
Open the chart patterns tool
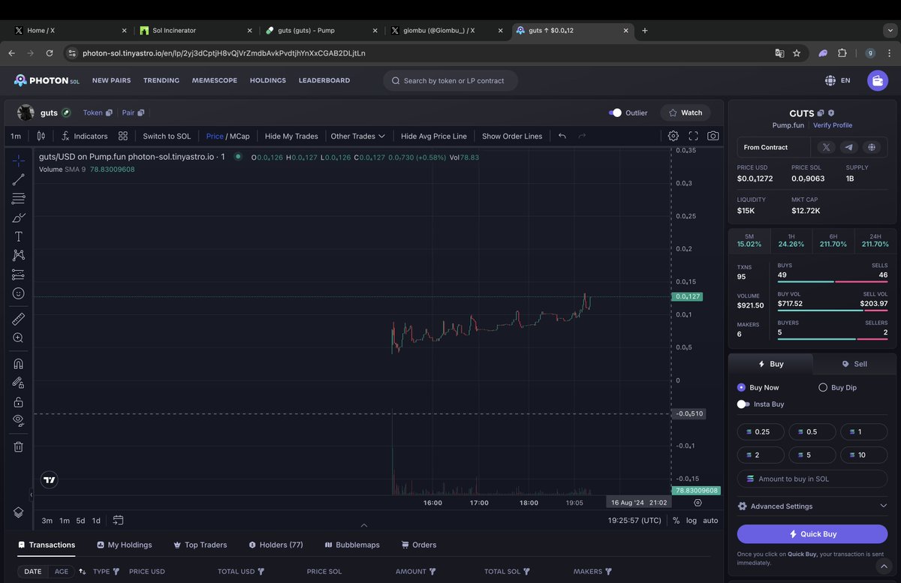point(19,255)
